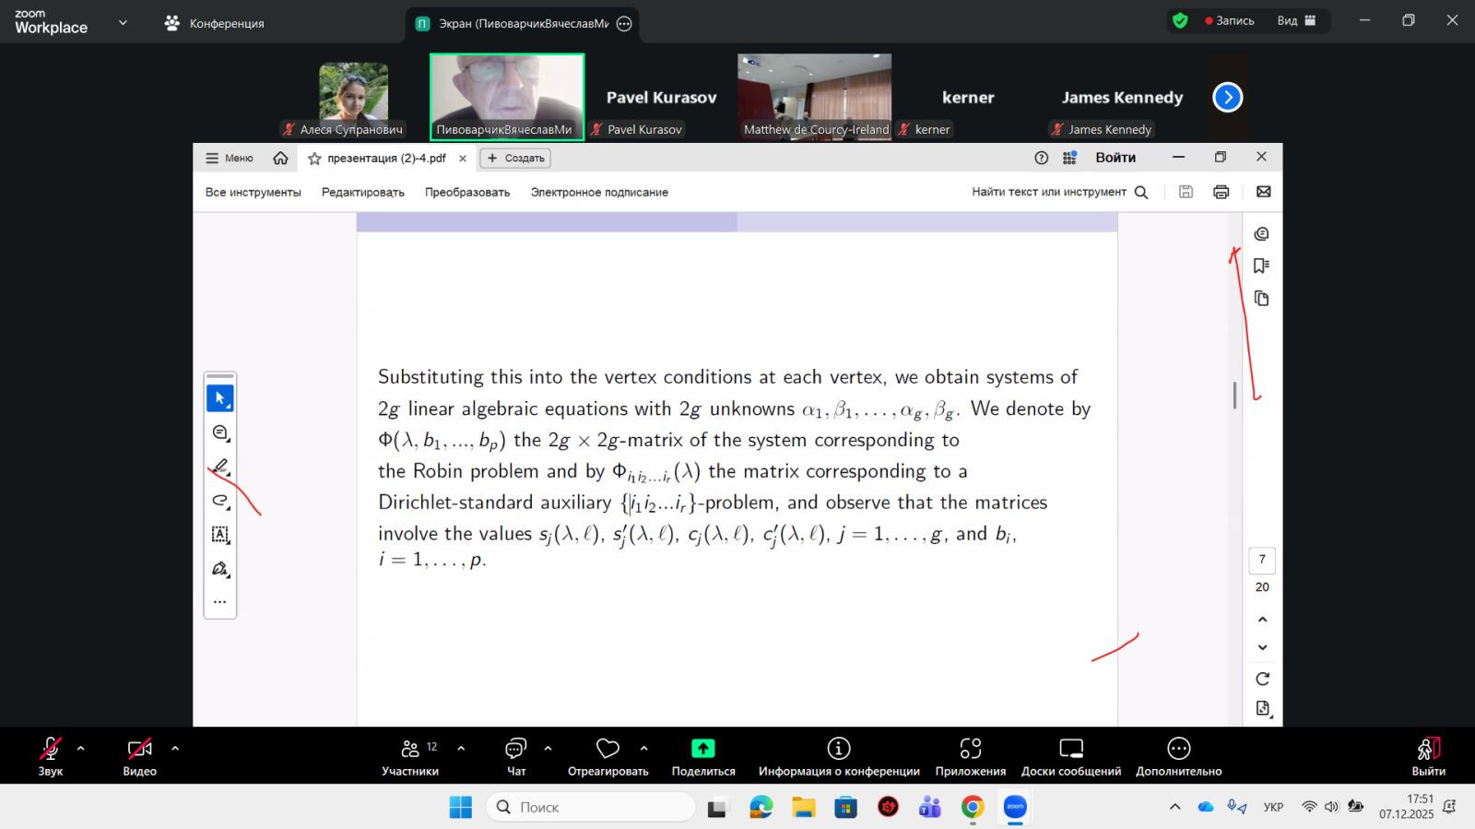This screenshot has width=1475, height=829.
Task: Expand video options arrow next to Видео
Action: pos(175,749)
